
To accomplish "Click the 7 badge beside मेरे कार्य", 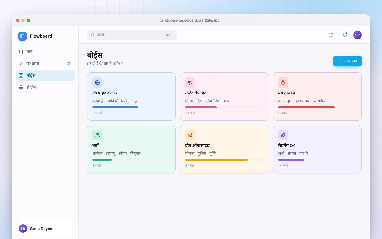I will click(x=69, y=64).
